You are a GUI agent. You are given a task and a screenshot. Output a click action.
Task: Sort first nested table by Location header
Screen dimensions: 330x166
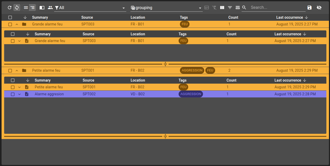coord(138,34)
